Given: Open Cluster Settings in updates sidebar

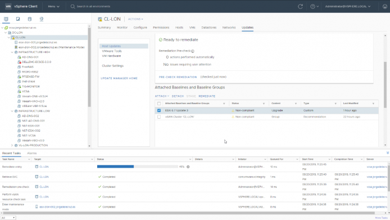Looking at the screenshot, I should point(112,66).
